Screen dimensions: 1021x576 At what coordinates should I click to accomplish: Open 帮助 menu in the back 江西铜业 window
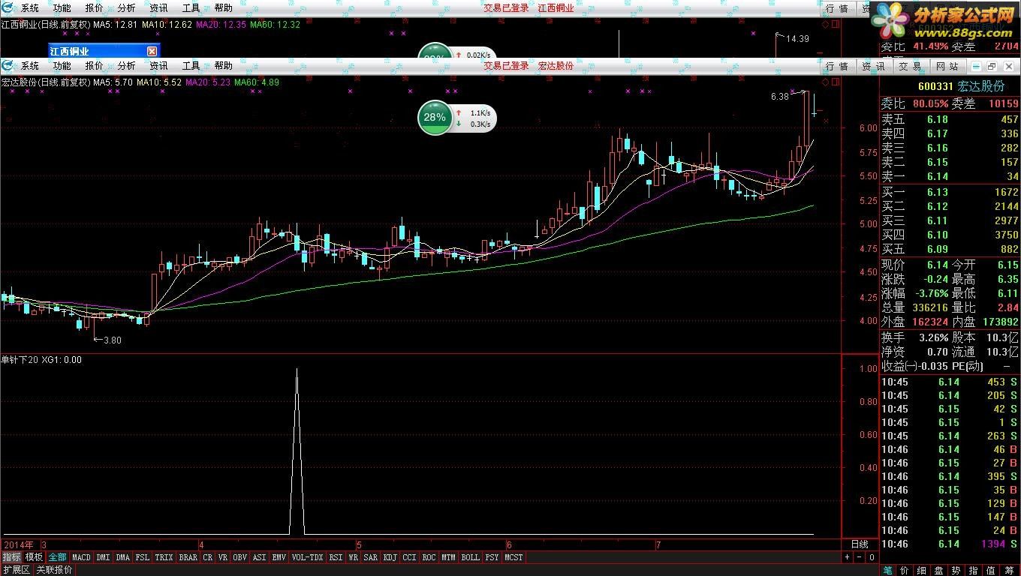[x=224, y=8]
